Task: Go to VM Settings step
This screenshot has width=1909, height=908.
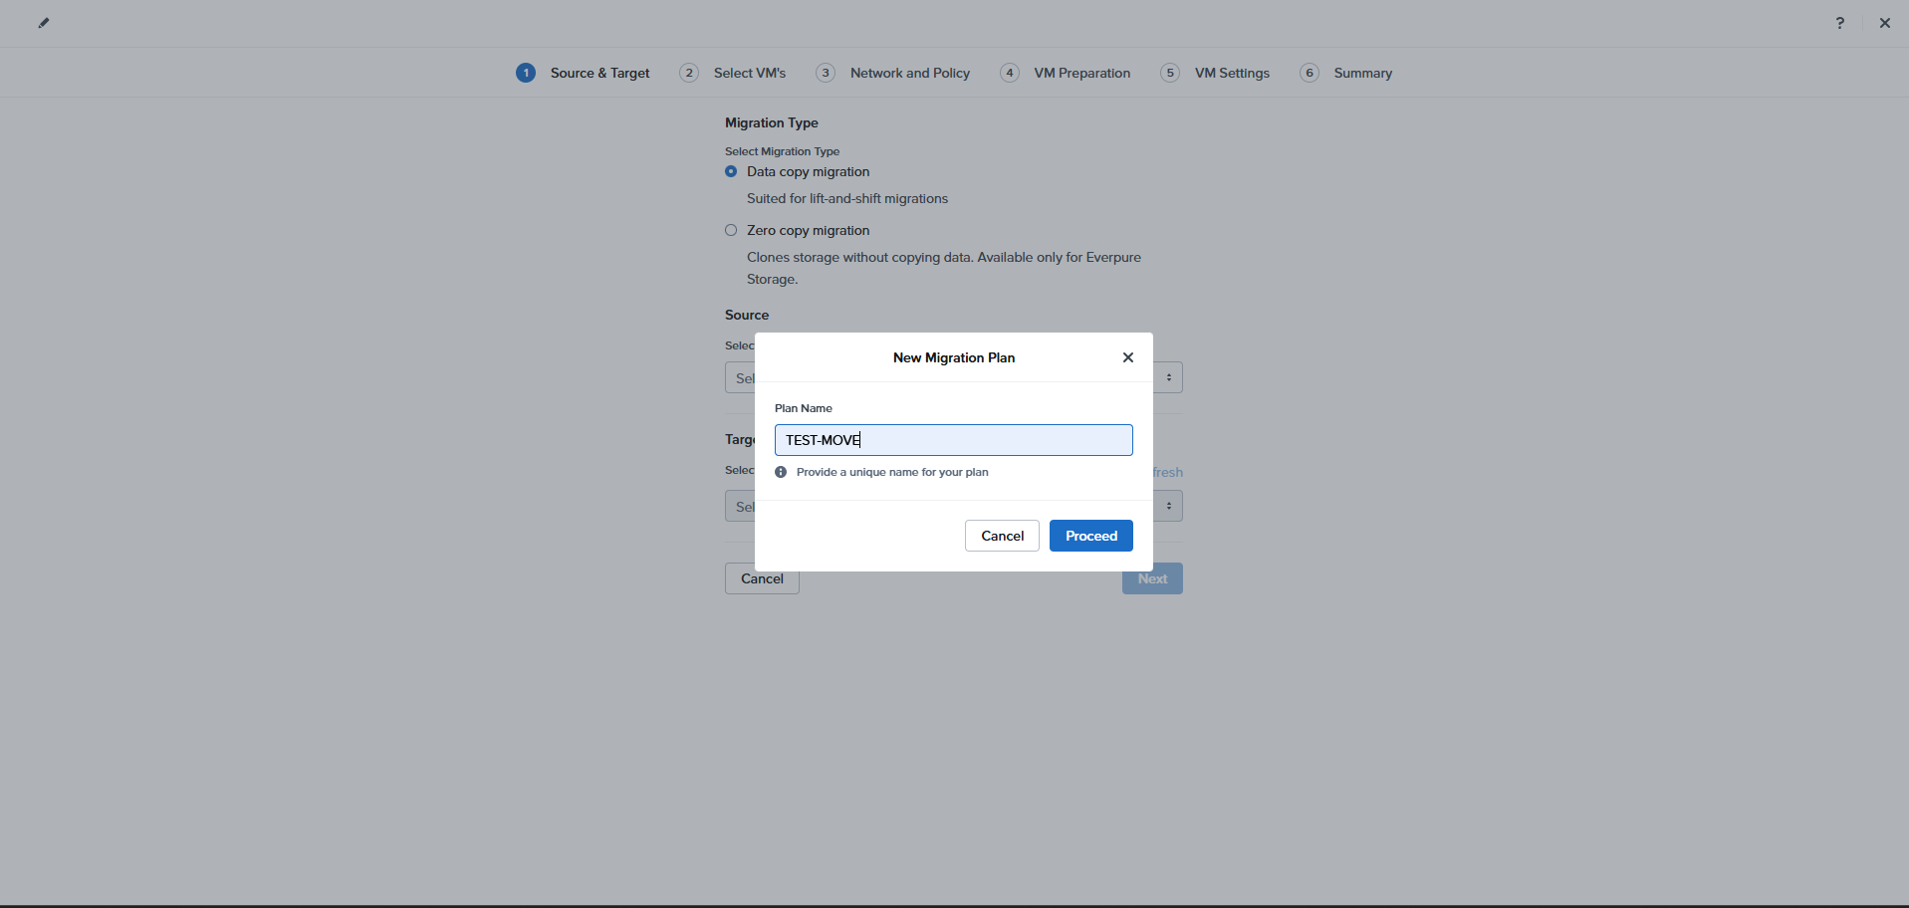Action: (1232, 73)
